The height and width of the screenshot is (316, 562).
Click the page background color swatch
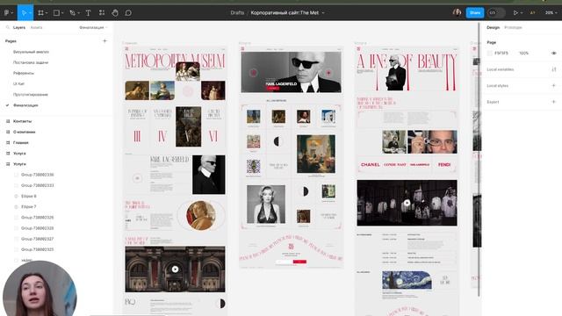[x=490, y=53]
